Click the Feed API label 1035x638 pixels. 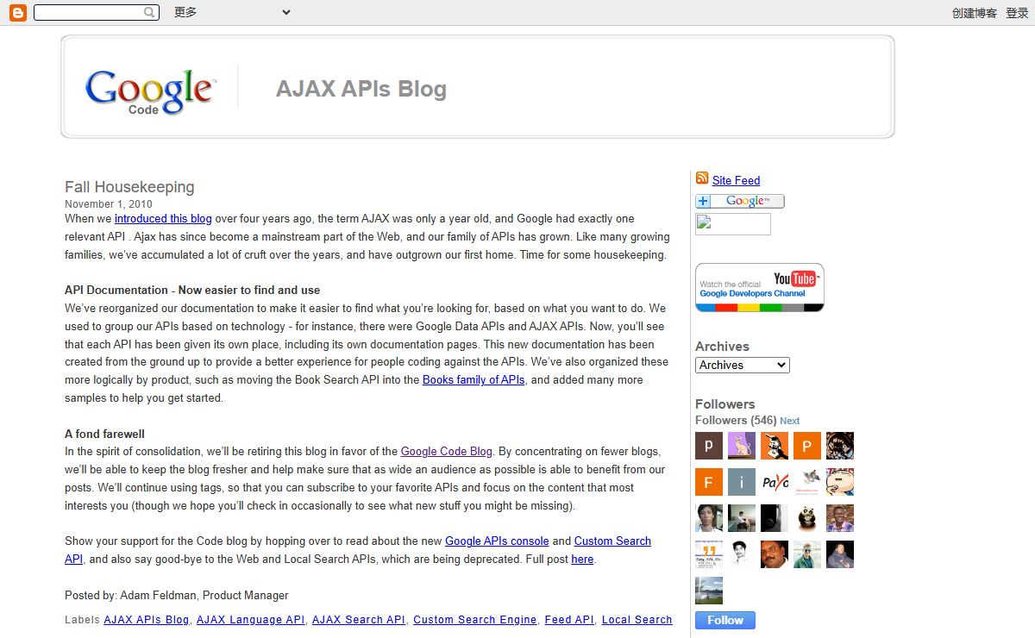[569, 619]
